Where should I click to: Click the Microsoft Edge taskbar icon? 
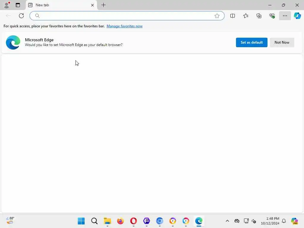tap(199, 221)
